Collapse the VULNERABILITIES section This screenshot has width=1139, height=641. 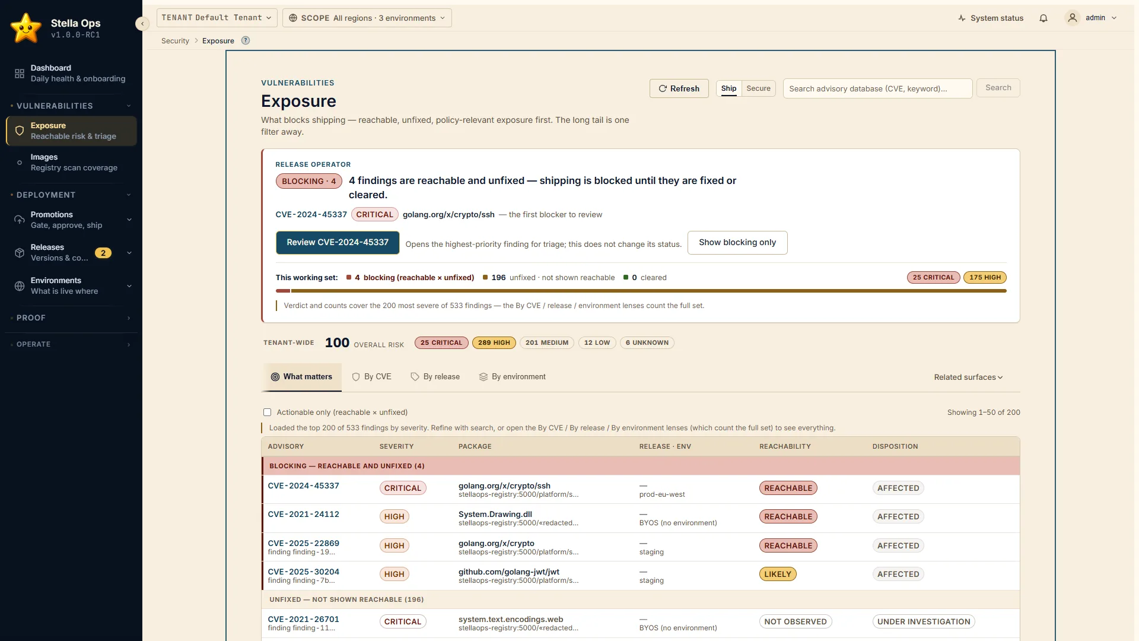tap(129, 106)
